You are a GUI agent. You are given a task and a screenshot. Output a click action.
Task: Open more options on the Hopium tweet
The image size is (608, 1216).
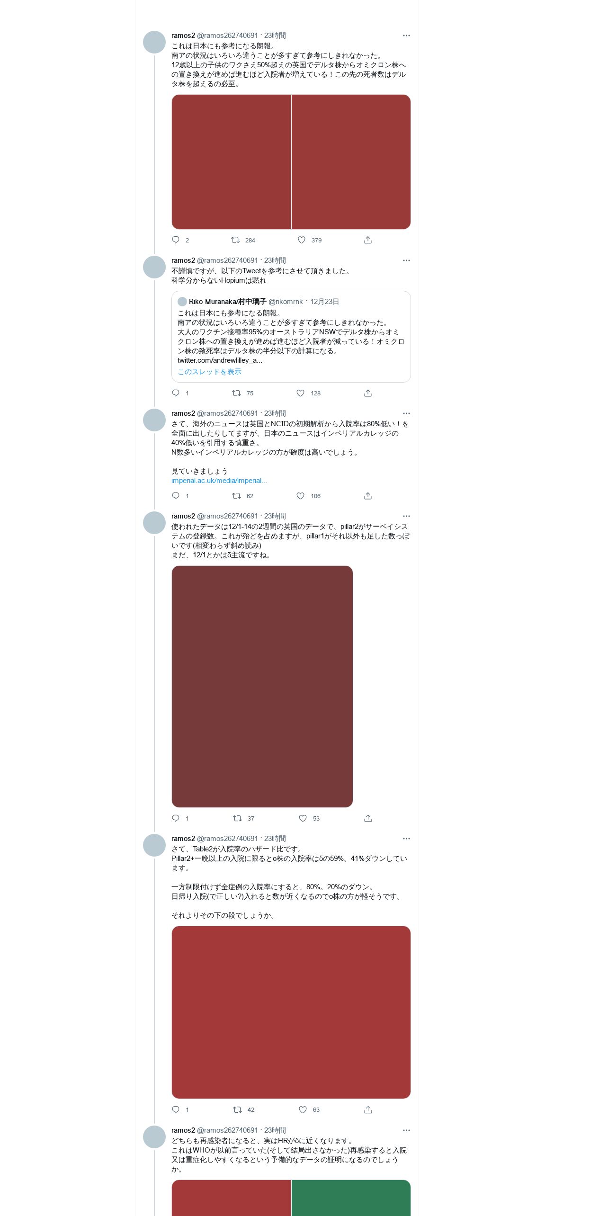click(406, 260)
